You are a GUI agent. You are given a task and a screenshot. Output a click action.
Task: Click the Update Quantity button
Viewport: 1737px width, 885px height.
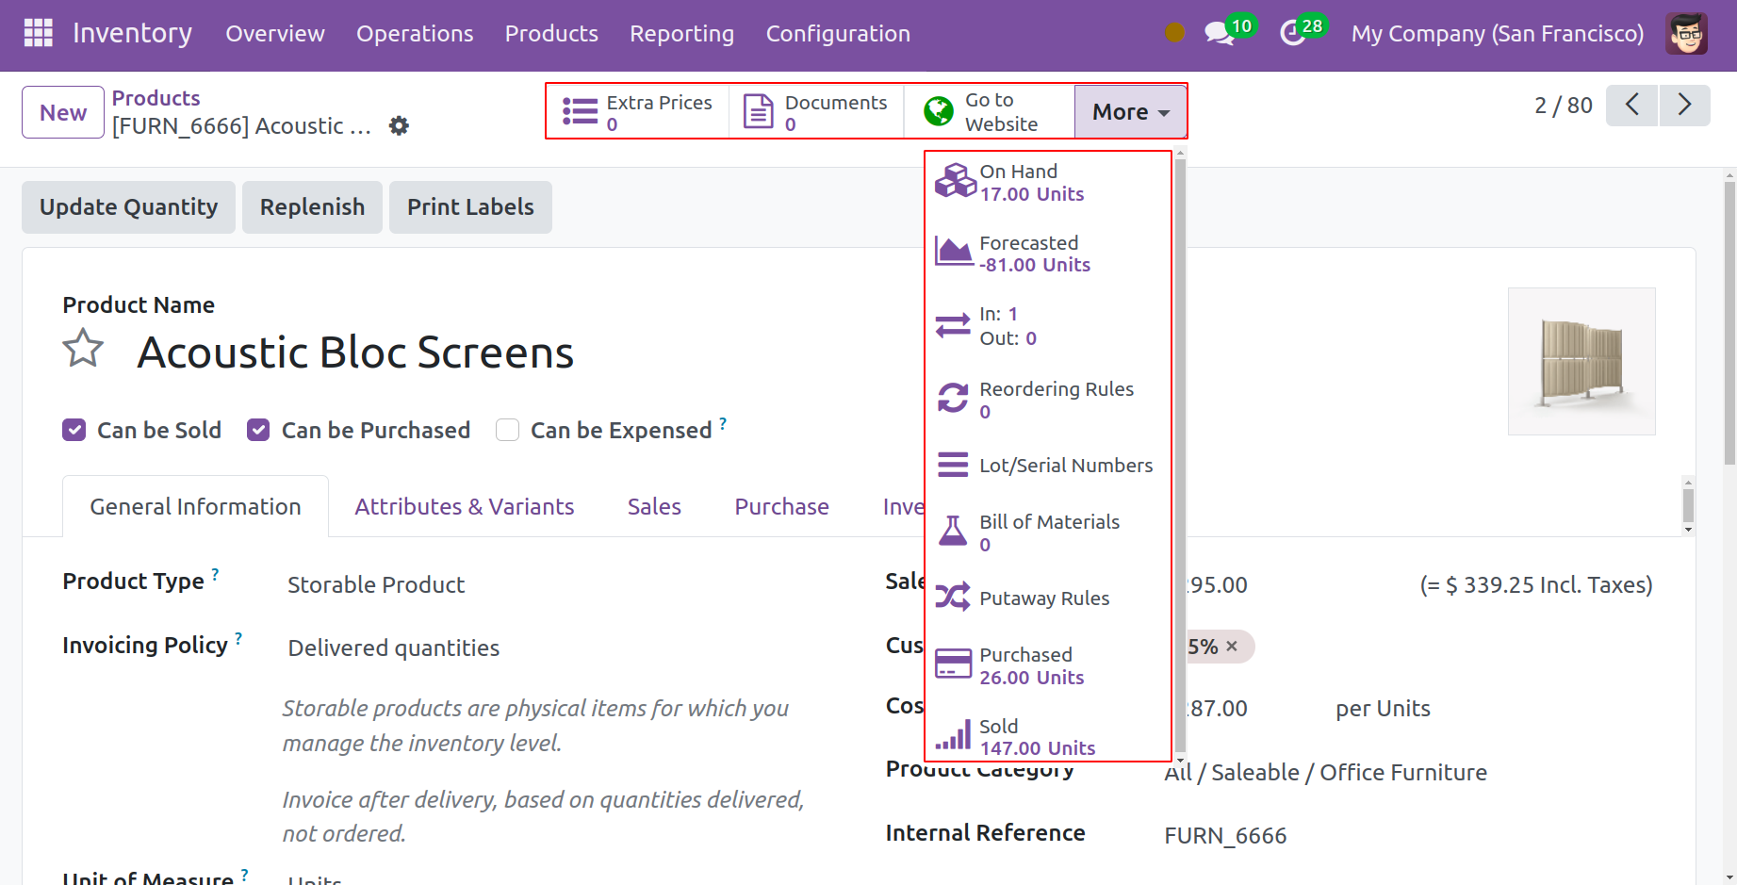pyautogui.click(x=128, y=207)
